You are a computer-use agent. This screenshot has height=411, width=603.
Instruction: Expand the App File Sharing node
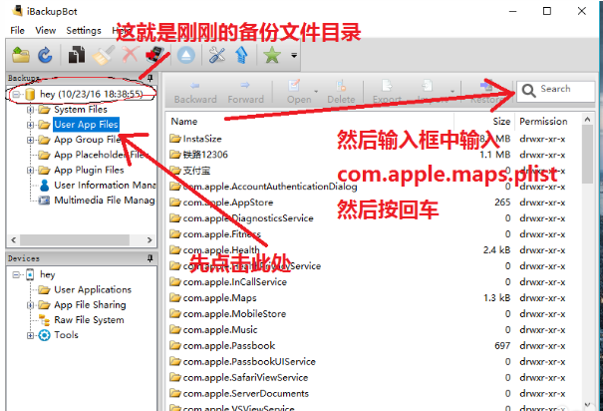(30, 305)
